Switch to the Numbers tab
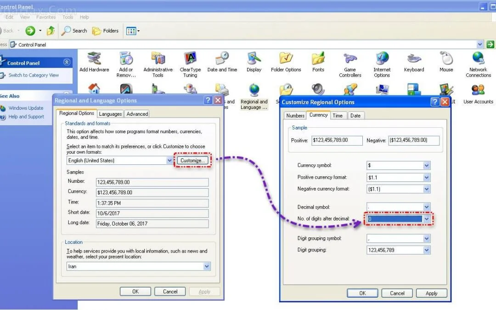496x310 pixels. pos(295,116)
